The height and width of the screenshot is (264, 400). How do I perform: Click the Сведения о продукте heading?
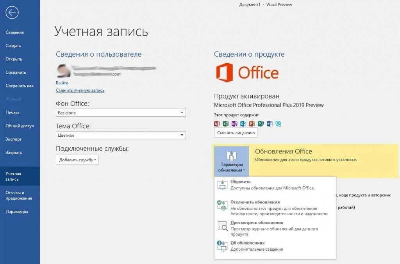pyautogui.click(x=249, y=54)
